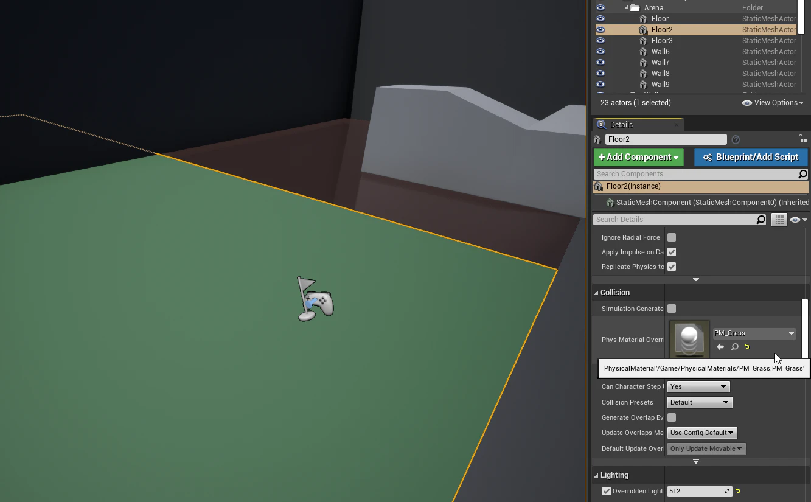Open the View Options dropdown
Viewport: 811px width, 502px height.
tap(773, 103)
